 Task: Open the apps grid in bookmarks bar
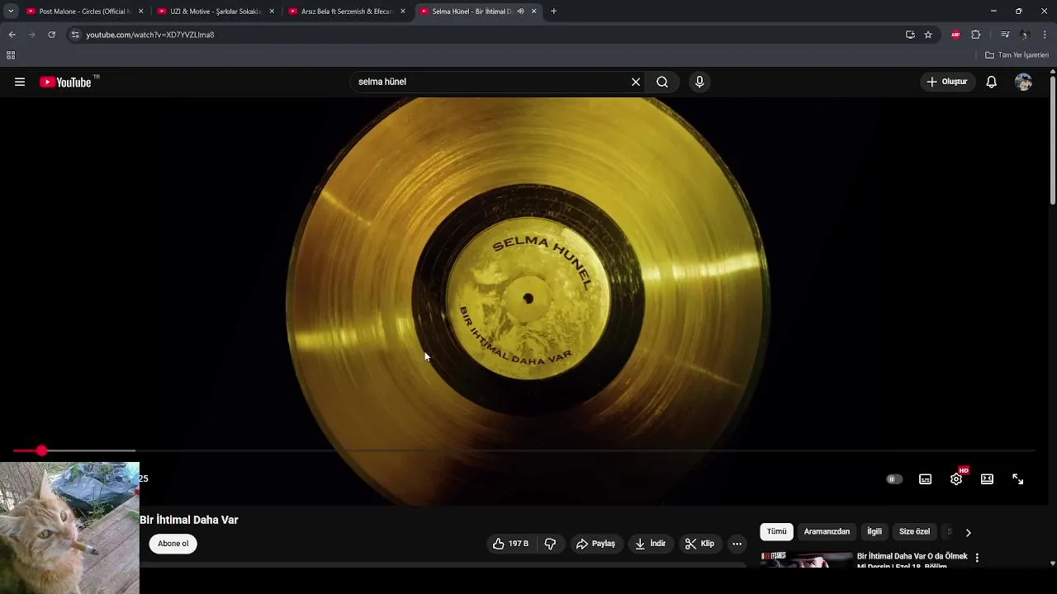[11, 55]
